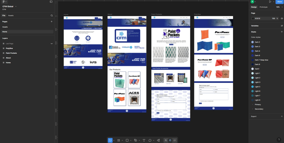This screenshot has height=143, width=284.
Task: Switch to Design mode in toolbar
Action: [x=170, y=140]
